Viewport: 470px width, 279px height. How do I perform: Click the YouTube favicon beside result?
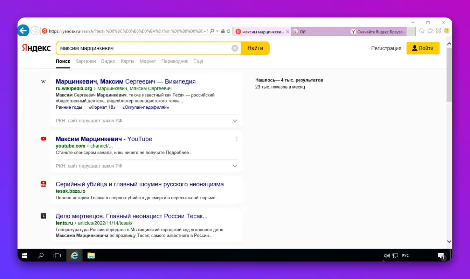[43, 139]
